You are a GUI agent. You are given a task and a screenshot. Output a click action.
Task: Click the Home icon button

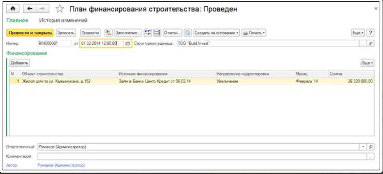pos(13,9)
